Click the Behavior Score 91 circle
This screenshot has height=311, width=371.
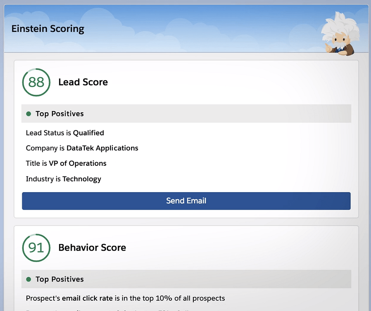click(x=36, y=248)
